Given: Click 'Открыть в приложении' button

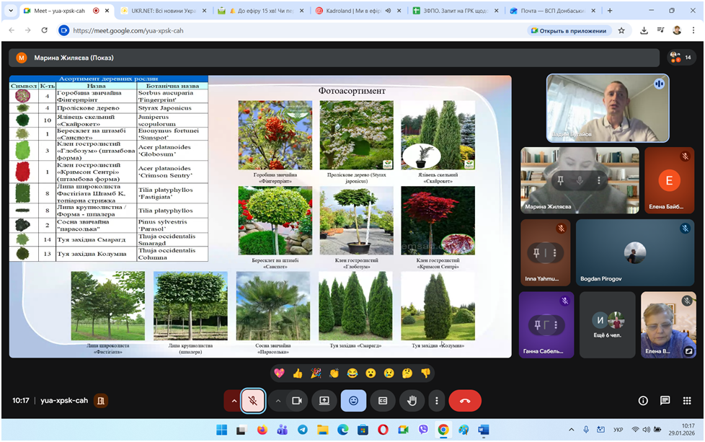Looking at the screenshot, I should click(x=569, y=30).
